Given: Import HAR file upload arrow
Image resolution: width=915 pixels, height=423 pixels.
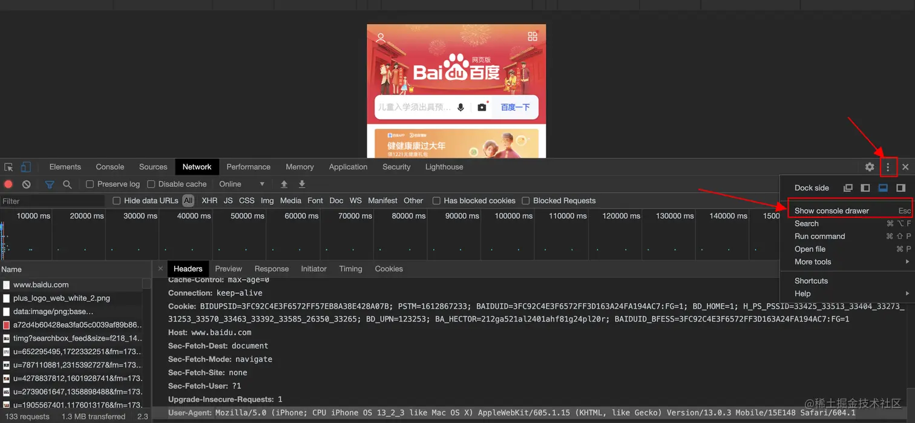Looking at the screenshot, I should [284, 184].
